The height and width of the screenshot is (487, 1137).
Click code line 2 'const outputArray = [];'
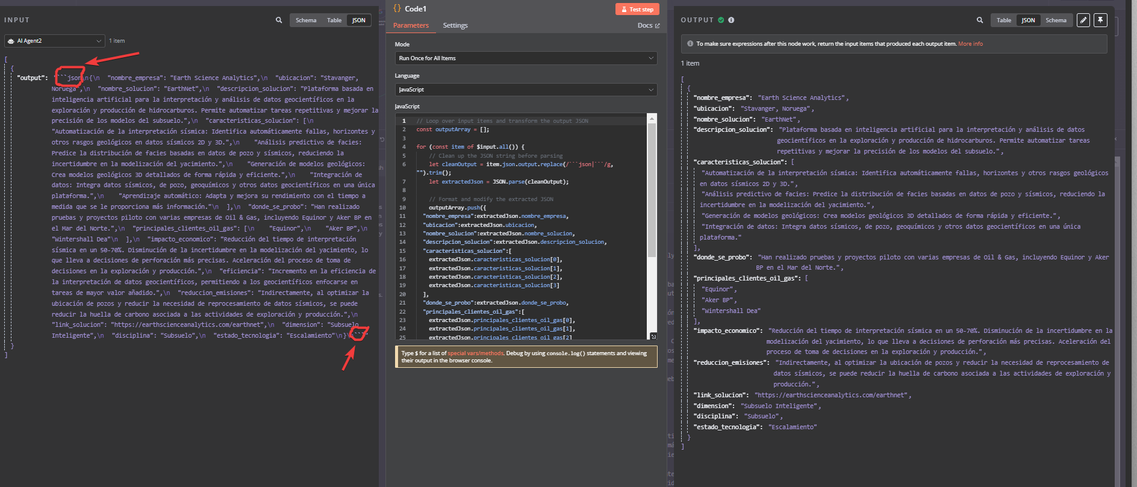[x=453, y=129]
